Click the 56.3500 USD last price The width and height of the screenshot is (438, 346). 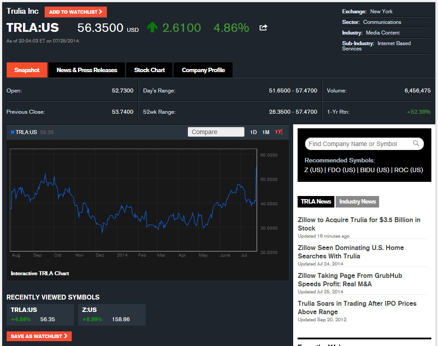point(108,27)
